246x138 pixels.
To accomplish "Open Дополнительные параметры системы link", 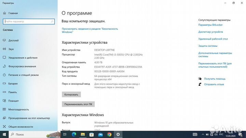I will (x=215, y=55).
